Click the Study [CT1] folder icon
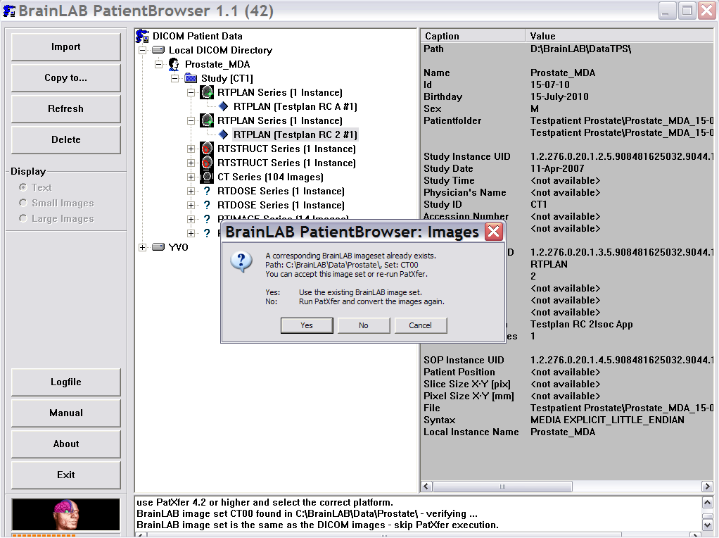Viewport: 719px width, 538px height. (x=191, y=78)
